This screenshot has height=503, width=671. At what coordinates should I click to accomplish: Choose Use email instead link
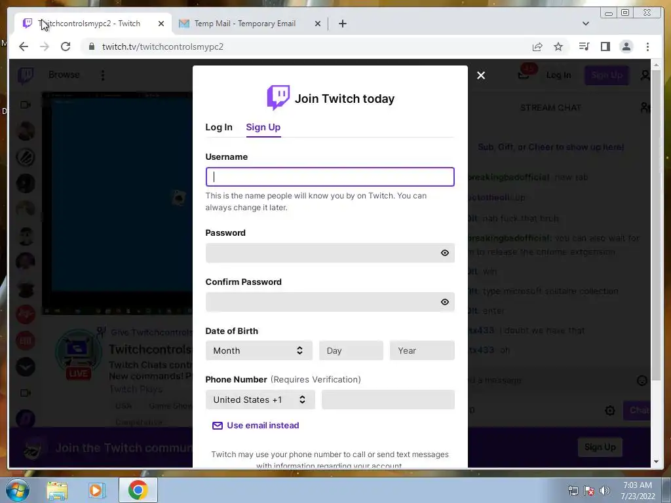(x=256, y=425)
